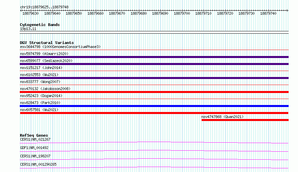Screen dimensions: 298x172
Task: Click the red bar under nsv4747868
Action: coord(245,120)
